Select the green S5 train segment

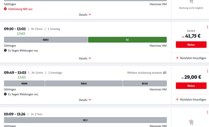(x=127, y=40)
